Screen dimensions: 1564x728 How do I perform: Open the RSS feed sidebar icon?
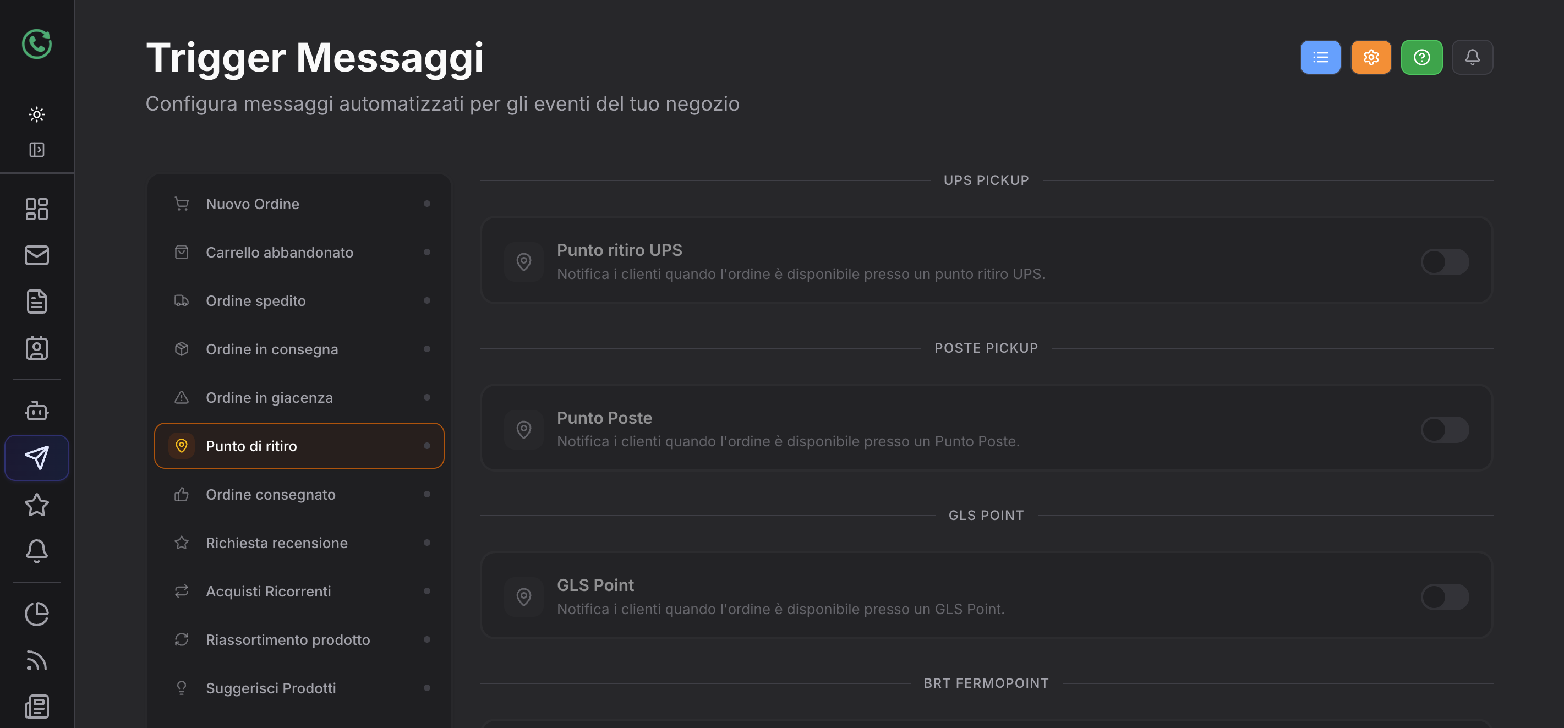tap(36, 661)
